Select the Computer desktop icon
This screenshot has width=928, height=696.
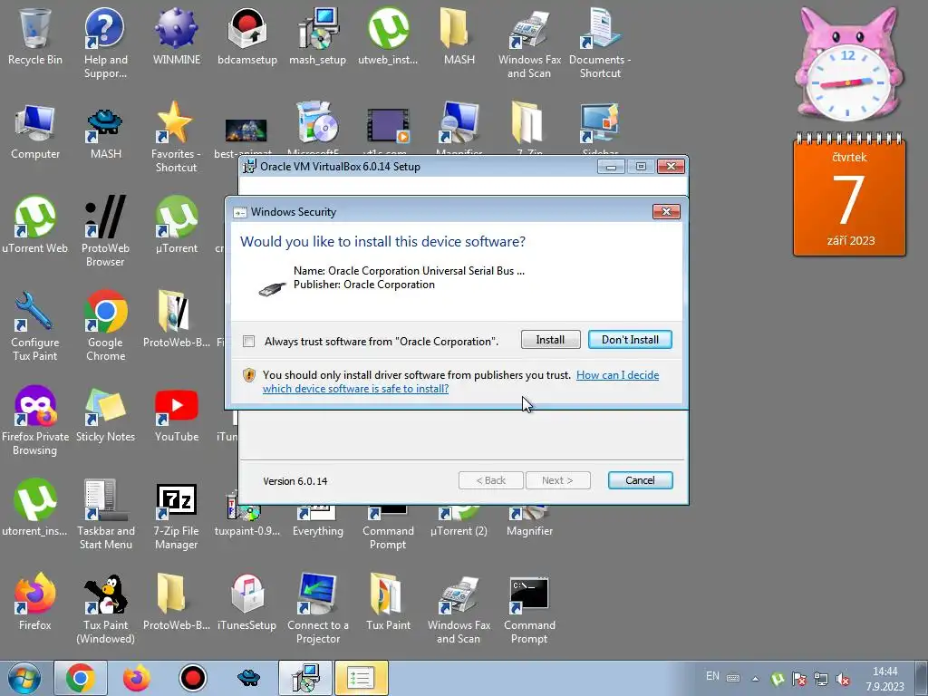pos(35,131)
